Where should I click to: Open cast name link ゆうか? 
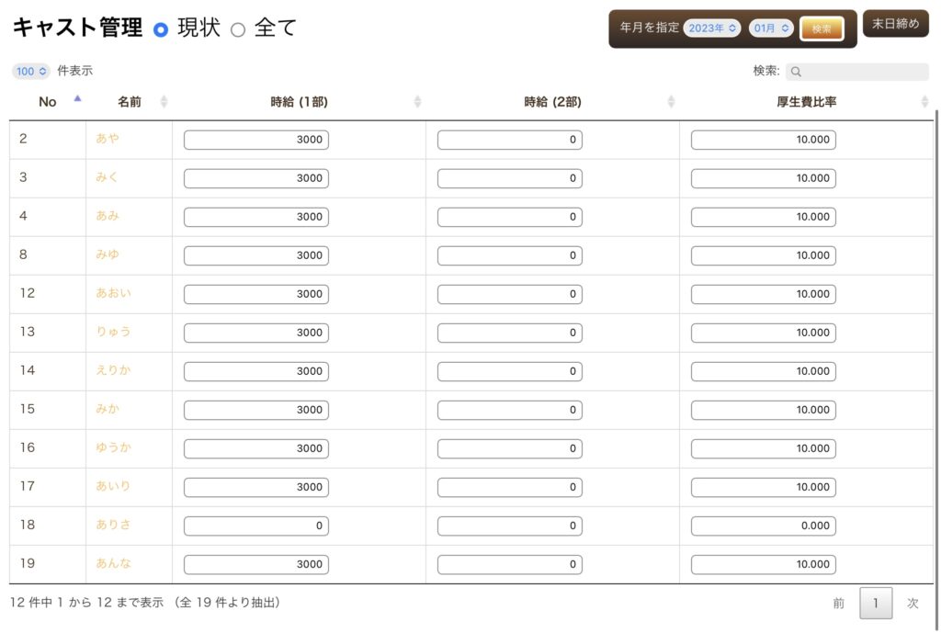coord(113,447)
